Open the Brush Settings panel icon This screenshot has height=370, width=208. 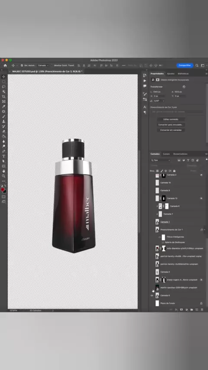(145, 94)
